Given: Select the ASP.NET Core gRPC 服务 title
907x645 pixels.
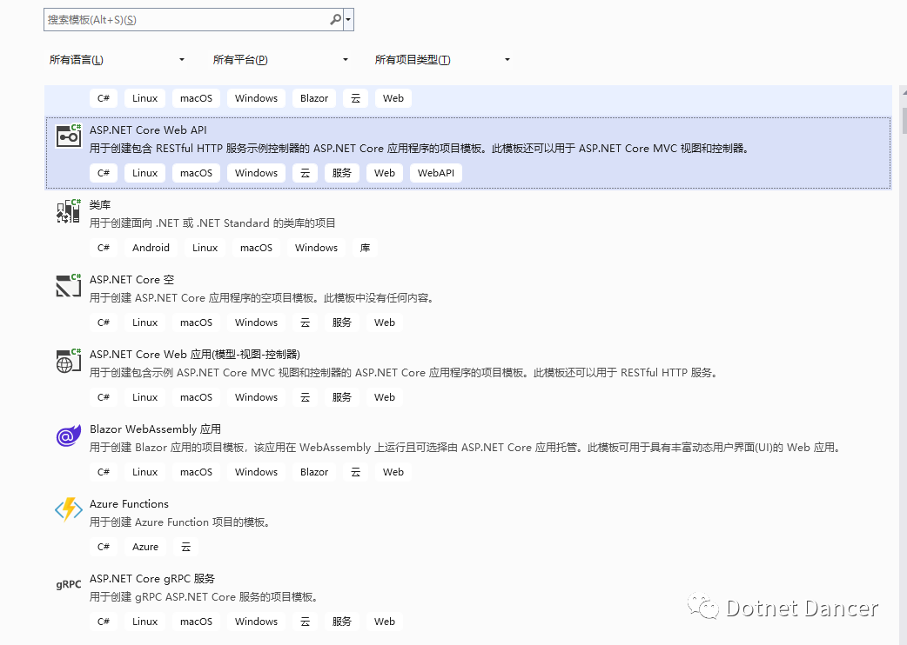Looking at the screenshot, I should tap(152, 579).
